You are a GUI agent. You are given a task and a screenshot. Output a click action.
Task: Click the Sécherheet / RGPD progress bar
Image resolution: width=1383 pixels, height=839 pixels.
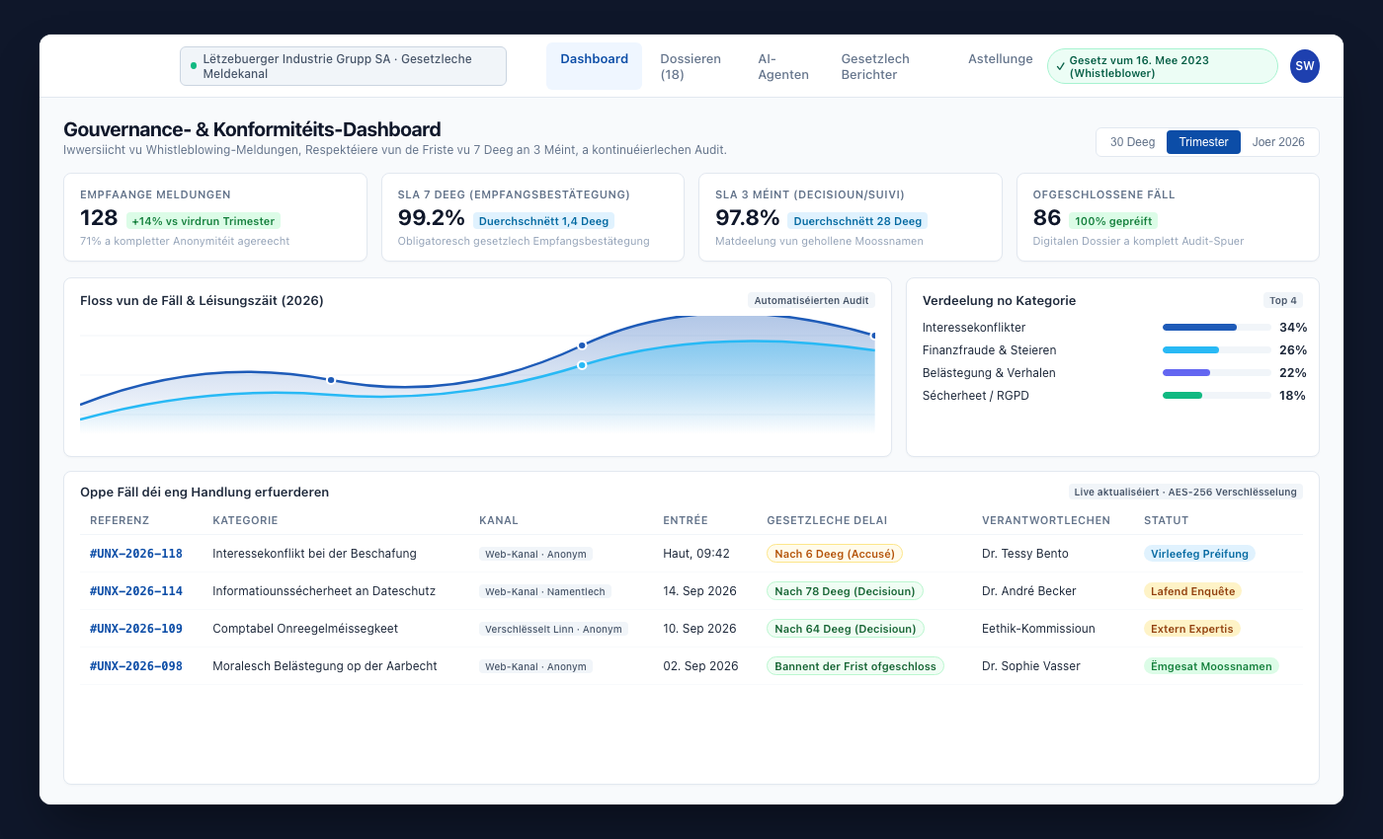click(x=1217, y=395)
